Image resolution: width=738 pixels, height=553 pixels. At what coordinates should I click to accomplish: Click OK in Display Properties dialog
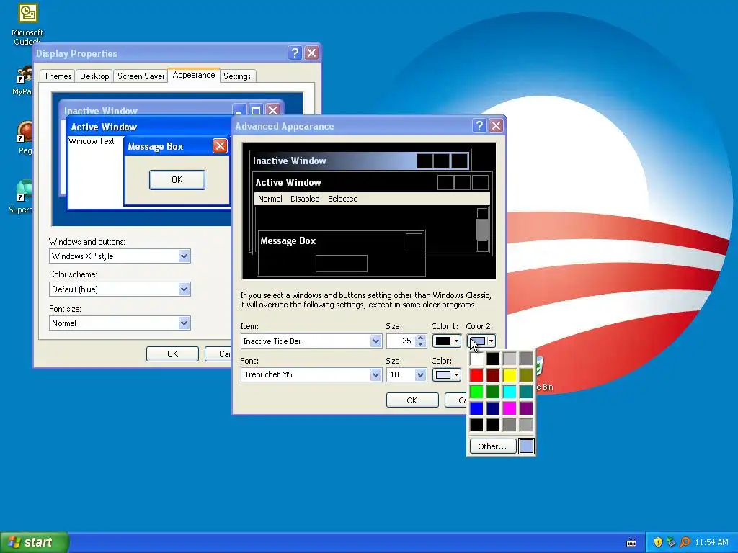point(172,354)
